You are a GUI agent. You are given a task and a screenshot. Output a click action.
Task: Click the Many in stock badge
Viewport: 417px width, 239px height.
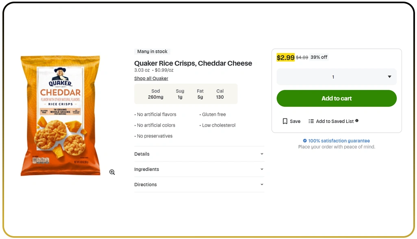[x=152, y=52]
